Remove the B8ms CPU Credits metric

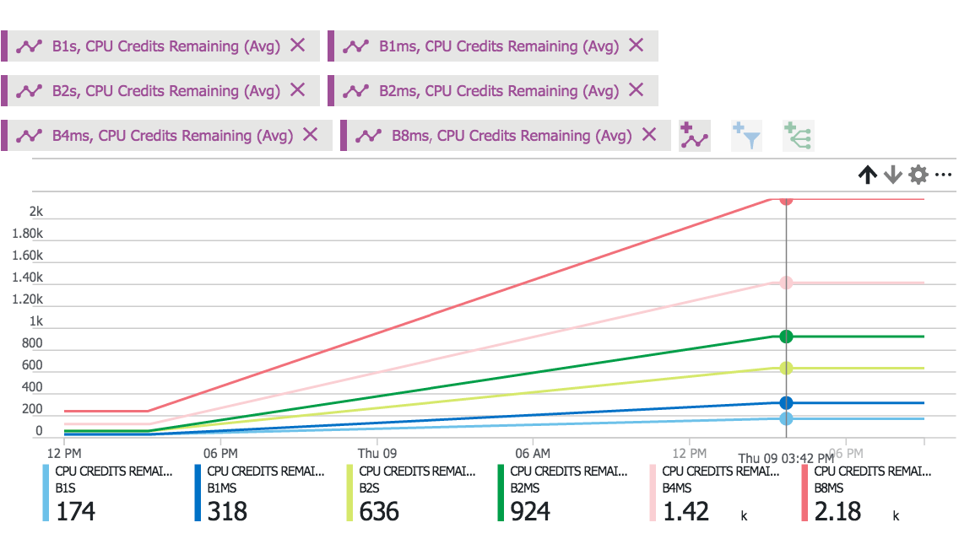(649, 135)
